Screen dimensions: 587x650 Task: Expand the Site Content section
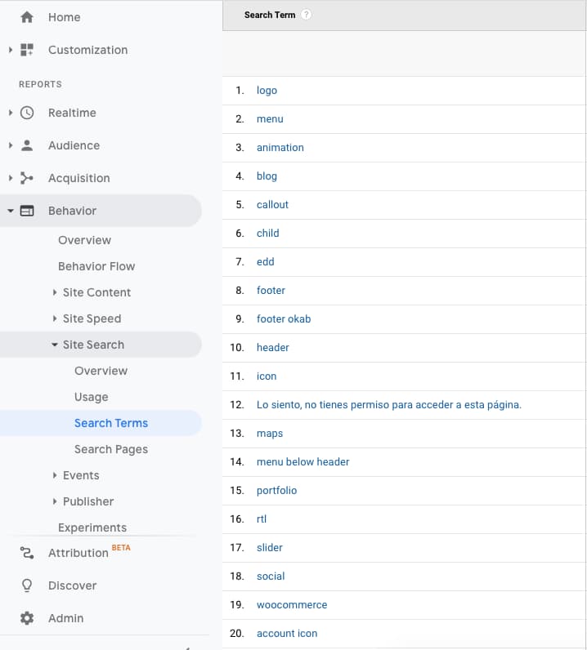(55, 292)
